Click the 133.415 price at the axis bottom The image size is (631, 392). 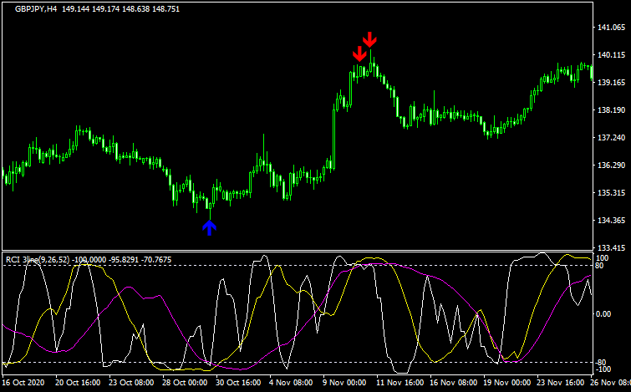[613, 248]
